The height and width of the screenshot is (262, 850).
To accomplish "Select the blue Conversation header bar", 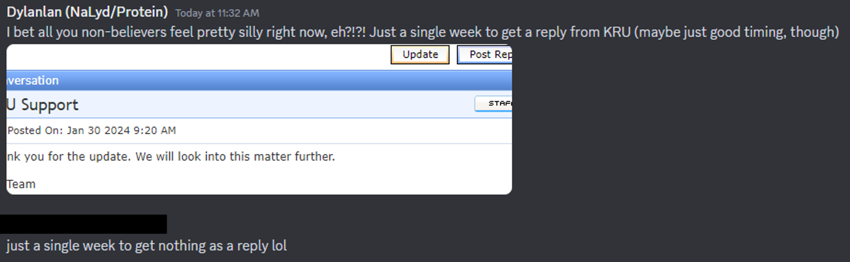I will point(259,80).
